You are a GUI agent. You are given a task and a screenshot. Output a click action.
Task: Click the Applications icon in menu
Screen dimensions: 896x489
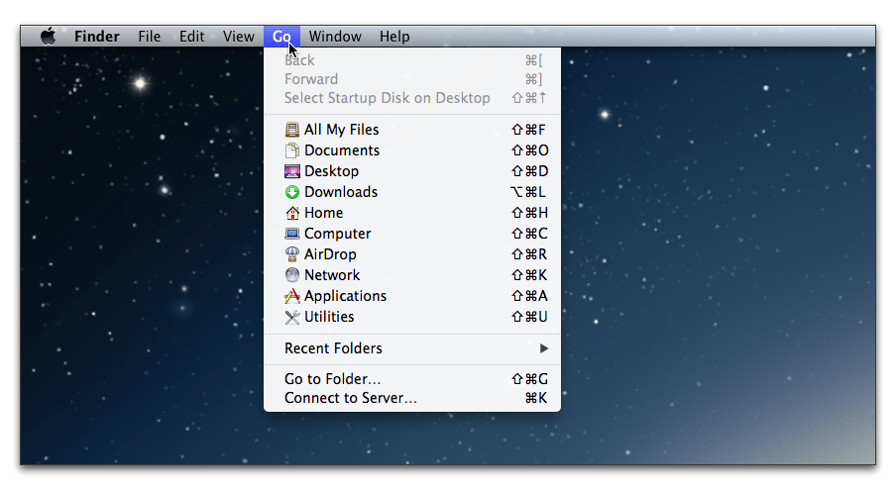click(291, 296)
